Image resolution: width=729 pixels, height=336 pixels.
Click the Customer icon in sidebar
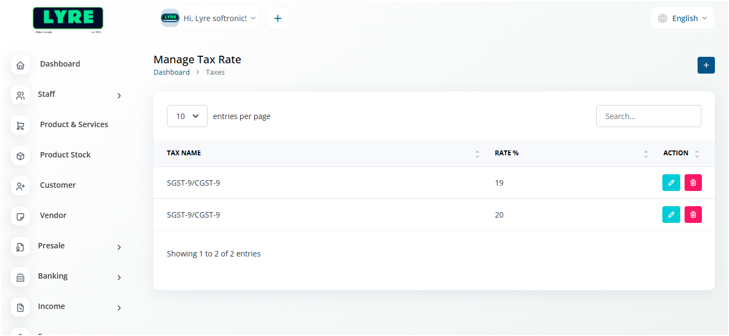(x=21, y=186)
